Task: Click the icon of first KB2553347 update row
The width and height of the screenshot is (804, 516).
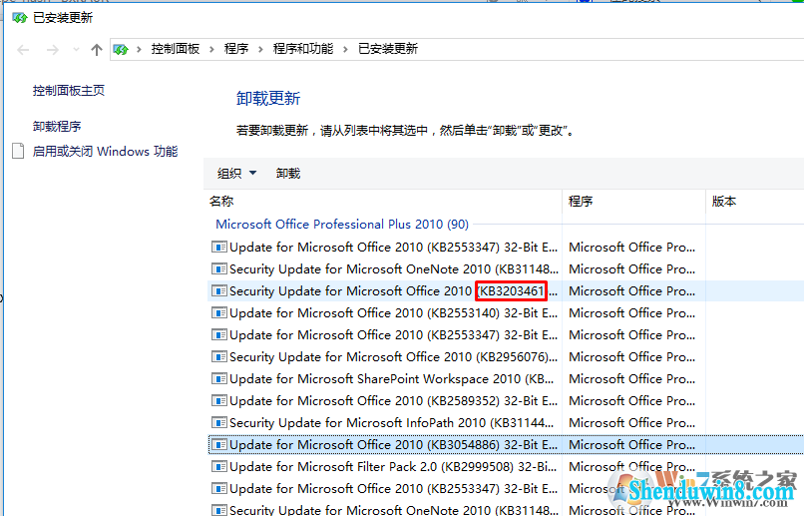Action: click(x=218, y=247)
